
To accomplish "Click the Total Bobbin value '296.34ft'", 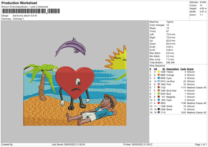I will (x=171, y=62).
